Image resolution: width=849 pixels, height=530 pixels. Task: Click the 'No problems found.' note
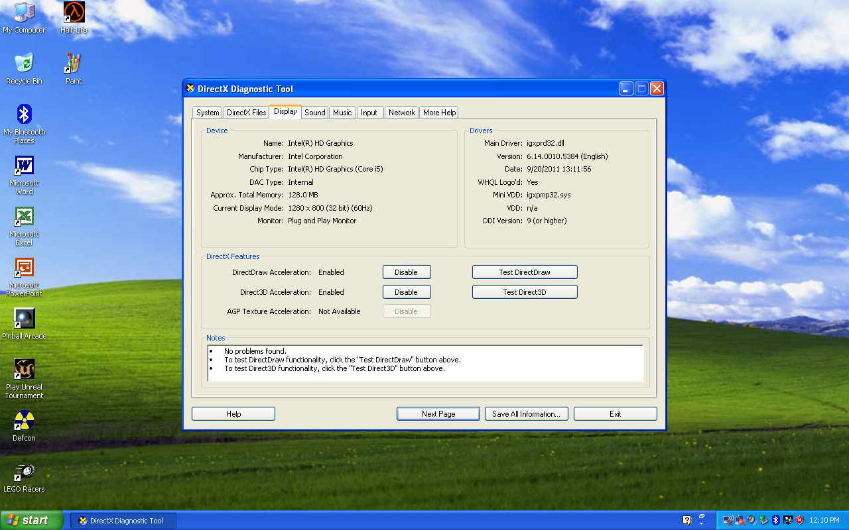tap(255, 351)
